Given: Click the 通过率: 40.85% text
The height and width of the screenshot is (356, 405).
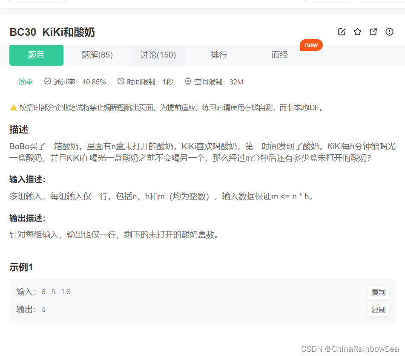Looking at the screenshot, I should [80, 82].
